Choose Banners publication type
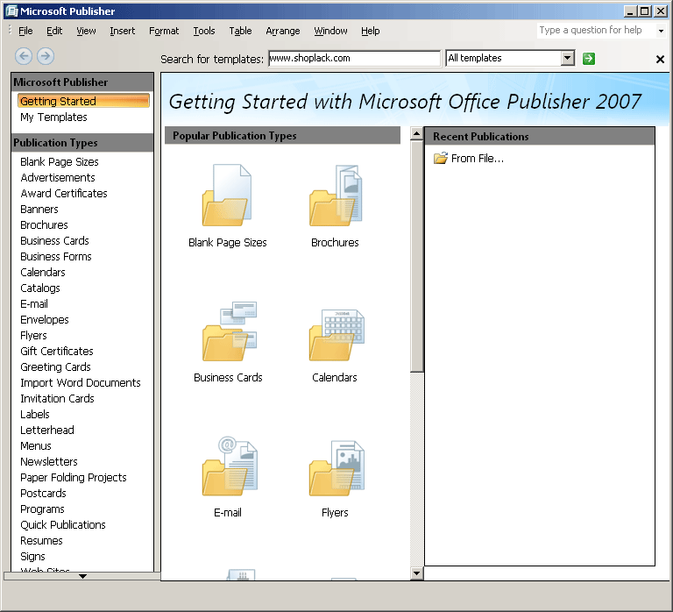Screen dimensions: 673x612 point(39,210)
